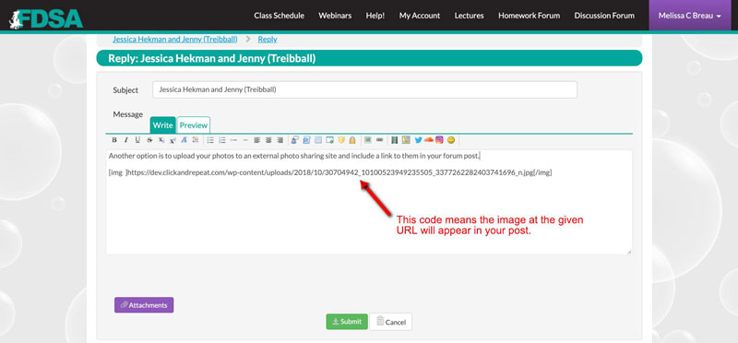Apply strikethrough formatting
The width and height of the screenshot is (738, 343).
click(x=149, y=140)
